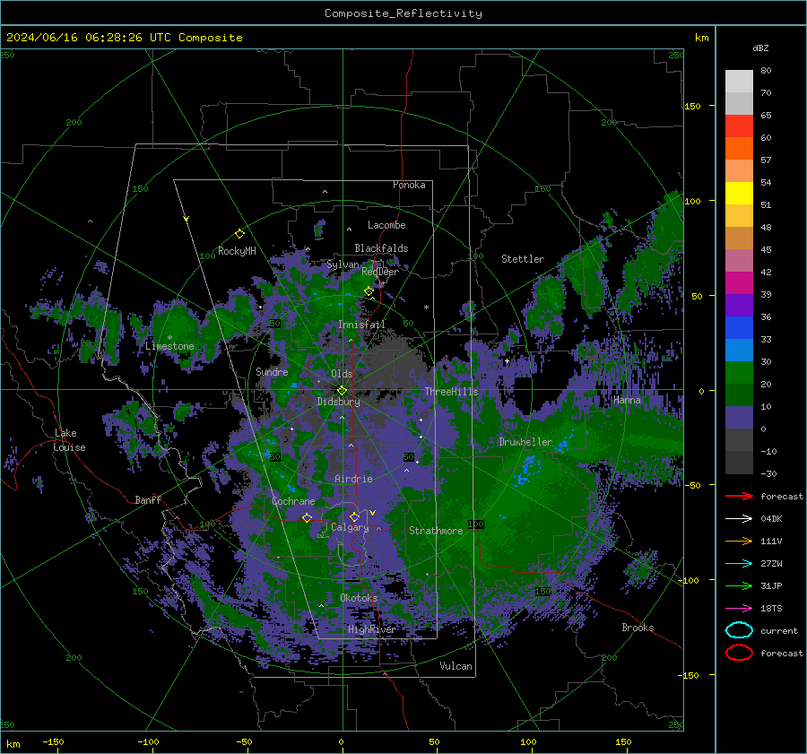Viewport: 807px width, 754px height.
Task: Click the 18TS legend label
Action: coord(771,609)
